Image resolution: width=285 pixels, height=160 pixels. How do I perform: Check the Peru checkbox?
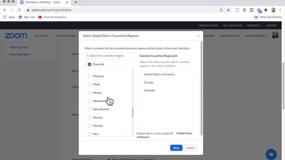[x=90, y=134]
